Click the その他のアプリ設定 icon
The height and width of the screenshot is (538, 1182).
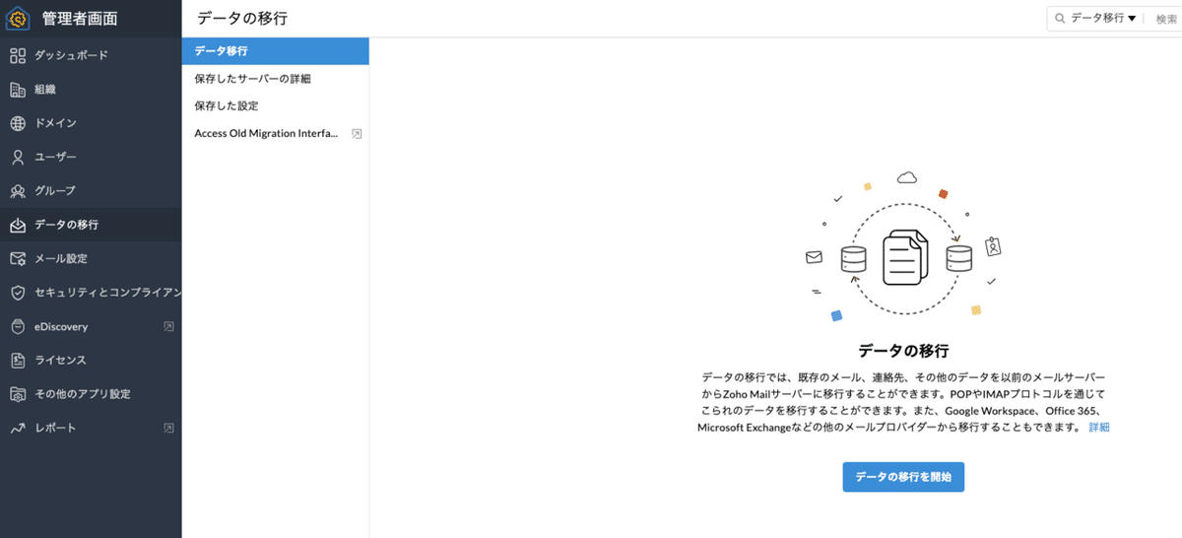click(18, 394)
